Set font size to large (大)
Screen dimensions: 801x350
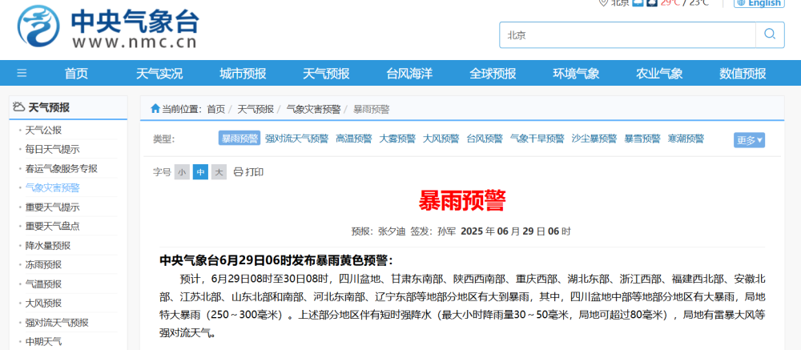point(219,171)
